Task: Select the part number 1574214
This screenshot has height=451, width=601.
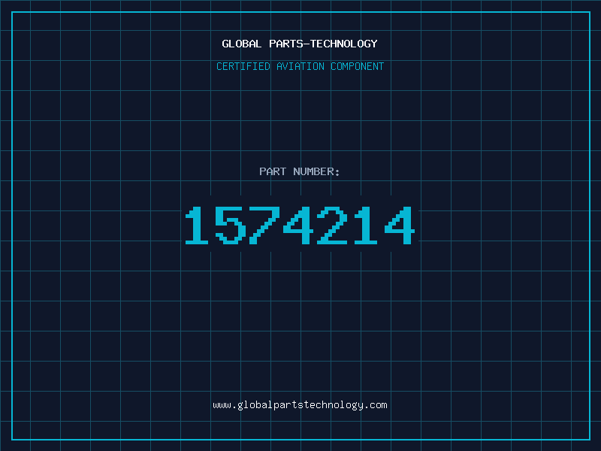Action: pyautogui.click(x=300, y=225)
